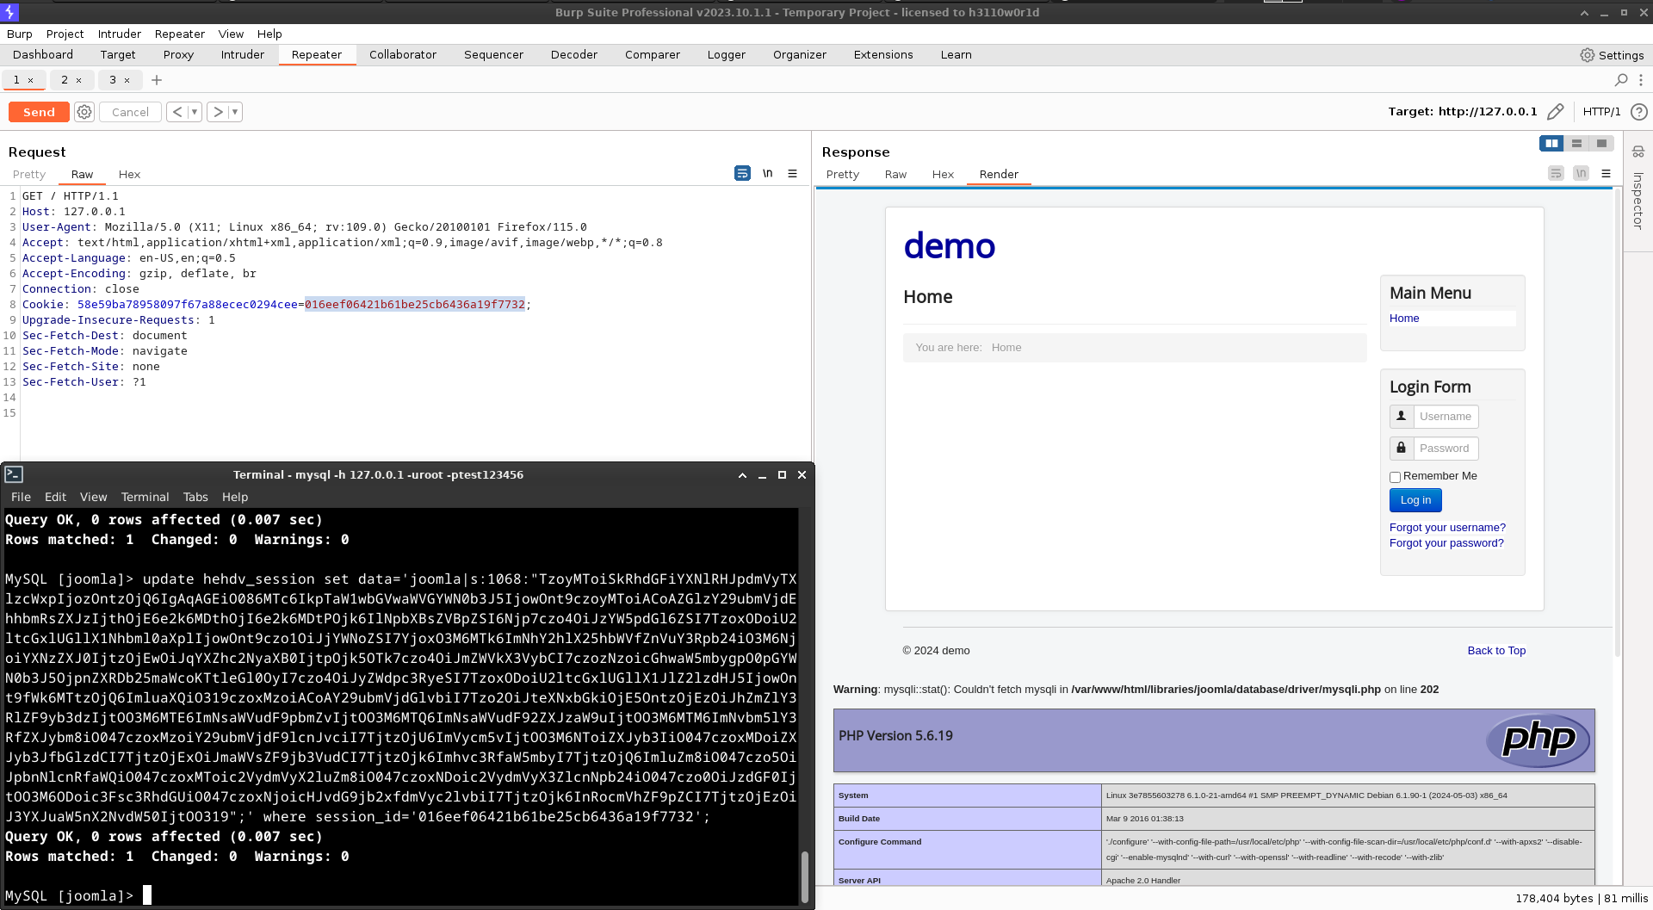This screenshot has height=910, width=1653.
Task: Toggle request non-printable characters \n
Action: coord(767,173)
